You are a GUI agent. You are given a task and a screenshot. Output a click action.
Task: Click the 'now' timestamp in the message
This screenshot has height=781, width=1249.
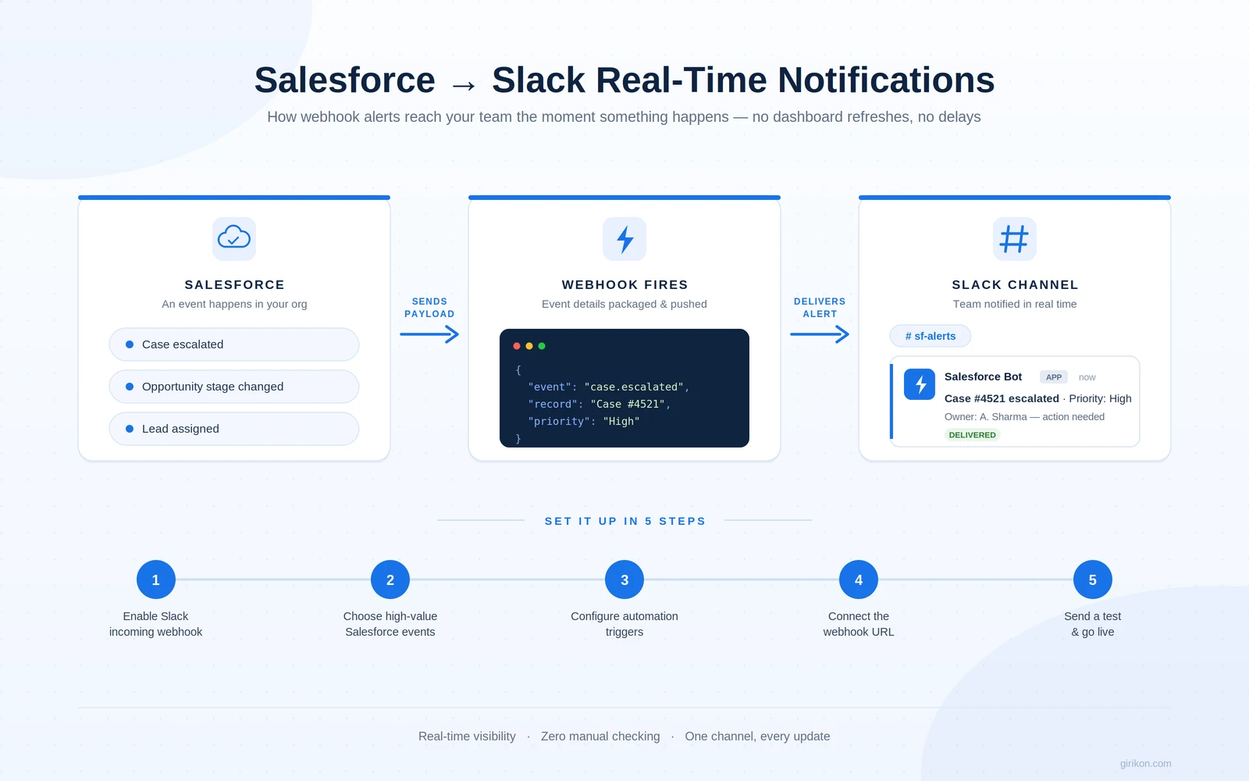(1087, 377)
